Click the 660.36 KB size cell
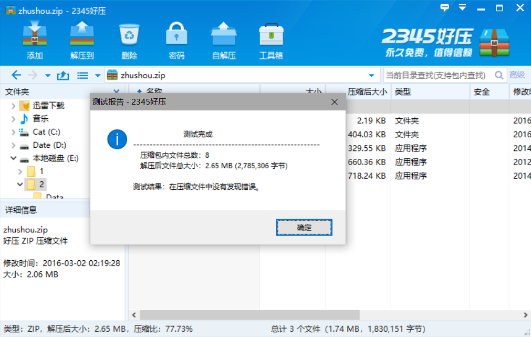This screenshot has height=337, width=531. [367, 162]
